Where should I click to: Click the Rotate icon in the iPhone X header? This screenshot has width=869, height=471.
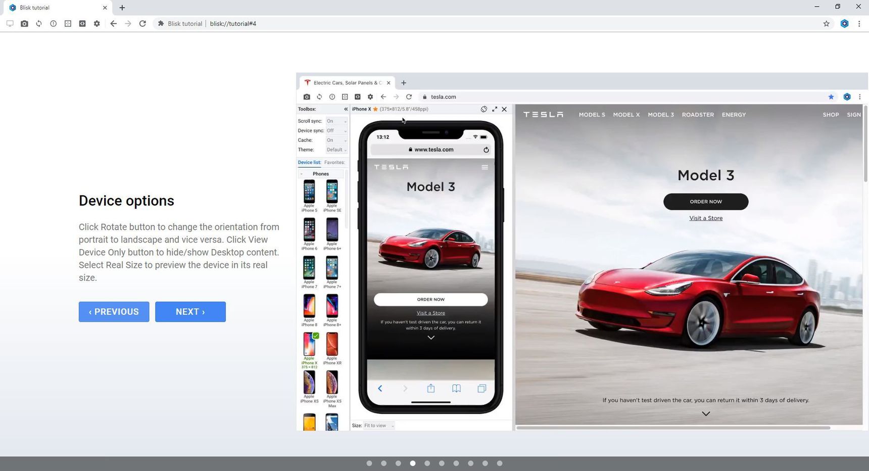[484, 109]
